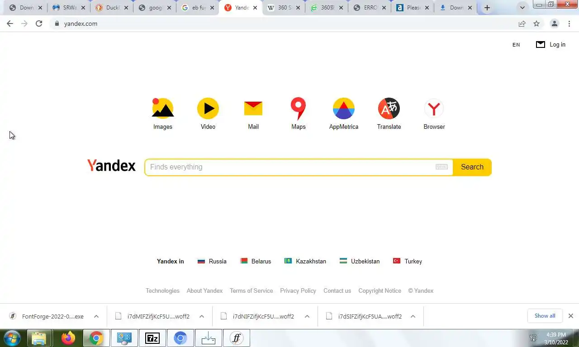
Task: Expand options for i7dSIFZifjKcF5UA woff2 download
Action: 413,316
